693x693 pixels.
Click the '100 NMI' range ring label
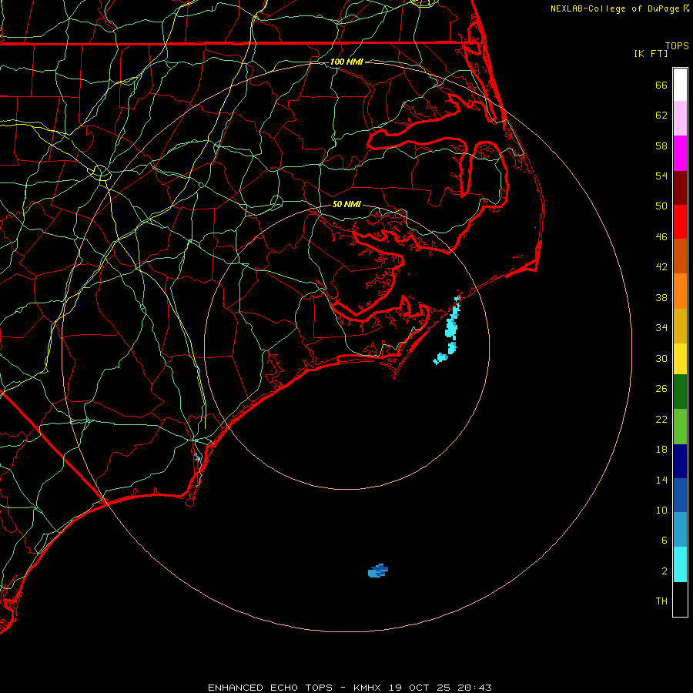(346, 62)
